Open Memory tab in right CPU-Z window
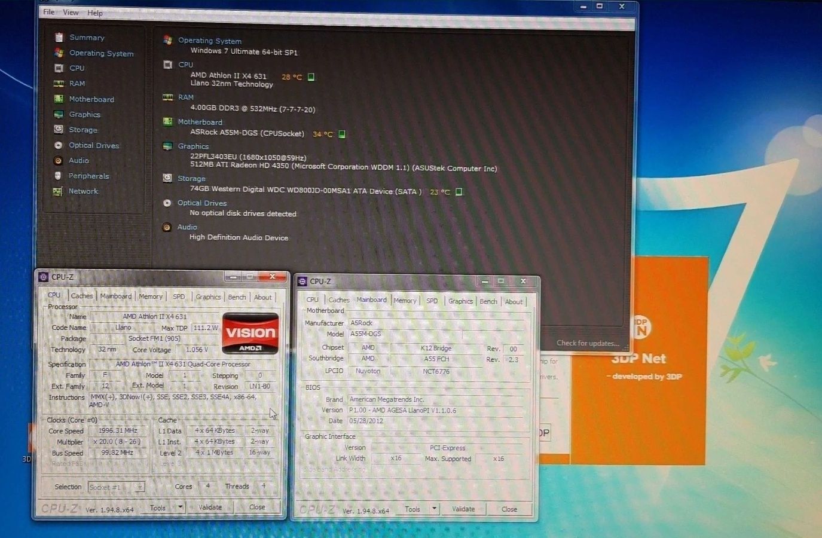 pos(405,301)
